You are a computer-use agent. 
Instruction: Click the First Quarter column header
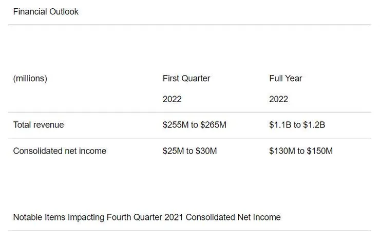(186, 79)
